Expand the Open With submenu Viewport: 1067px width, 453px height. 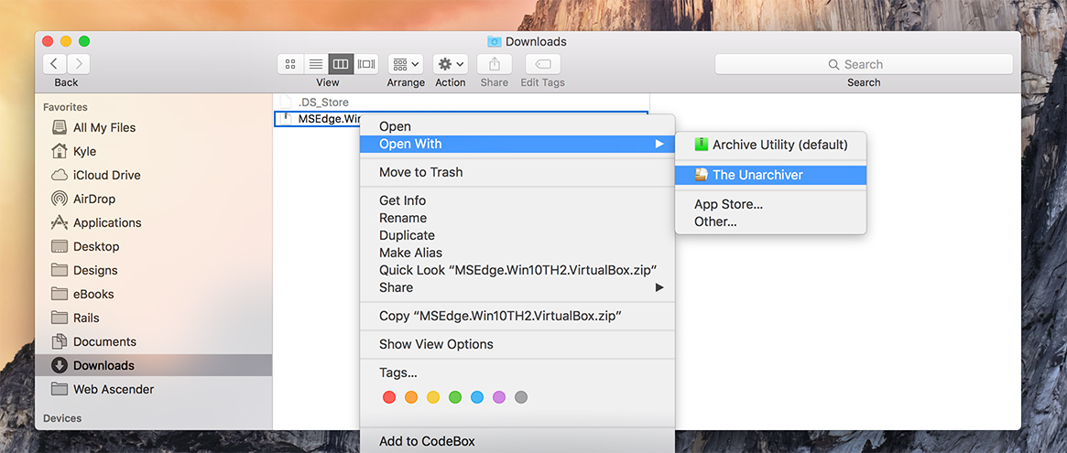pos(517,144)
